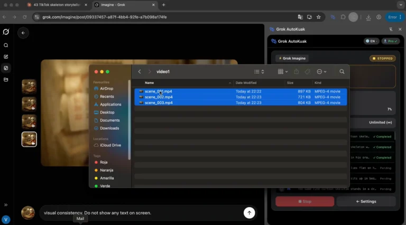This screenshot has width=406, height=225.
Task: Open the EN language dropdown
Action: tap(371, 41)
